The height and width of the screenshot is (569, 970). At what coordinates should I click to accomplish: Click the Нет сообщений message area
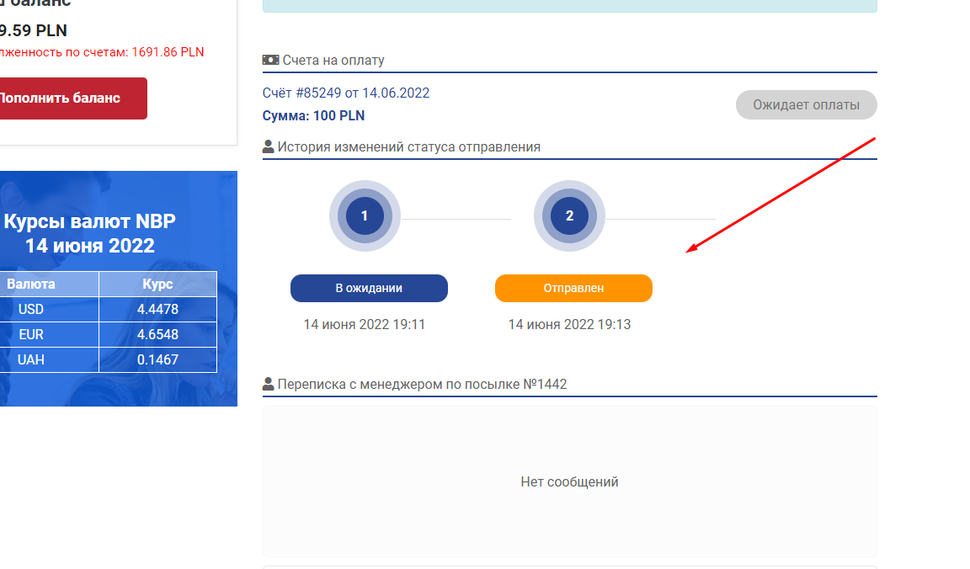tap(569, 482)
